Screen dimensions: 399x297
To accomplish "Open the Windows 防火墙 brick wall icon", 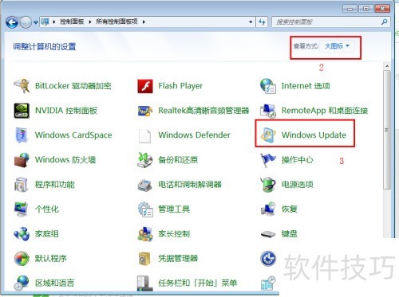I will coord(22,160).
